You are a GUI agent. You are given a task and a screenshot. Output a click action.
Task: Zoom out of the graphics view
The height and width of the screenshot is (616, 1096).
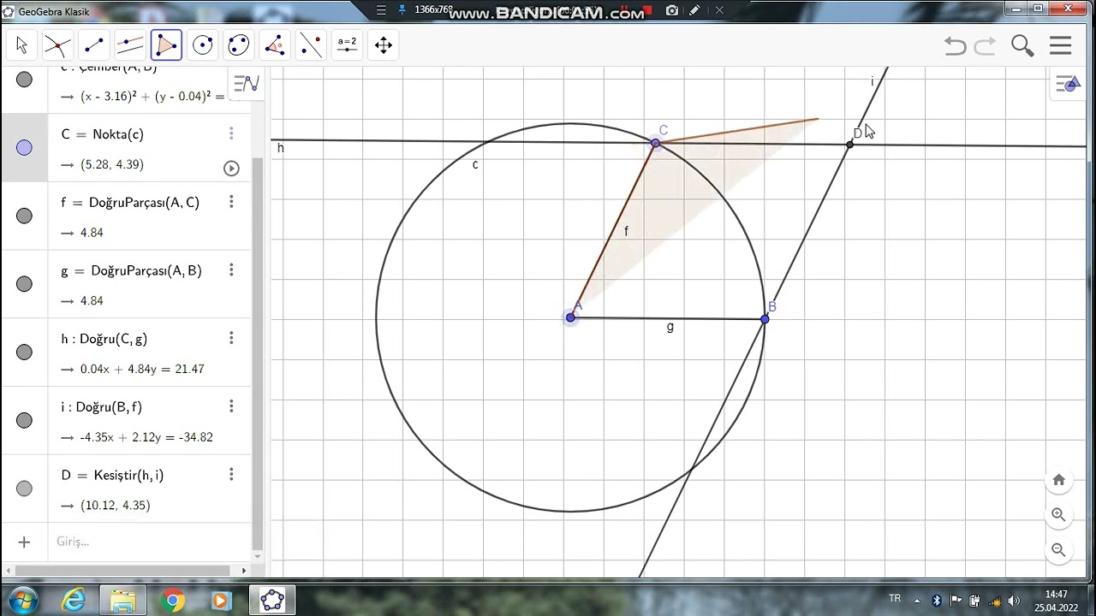pos(1059,550)
